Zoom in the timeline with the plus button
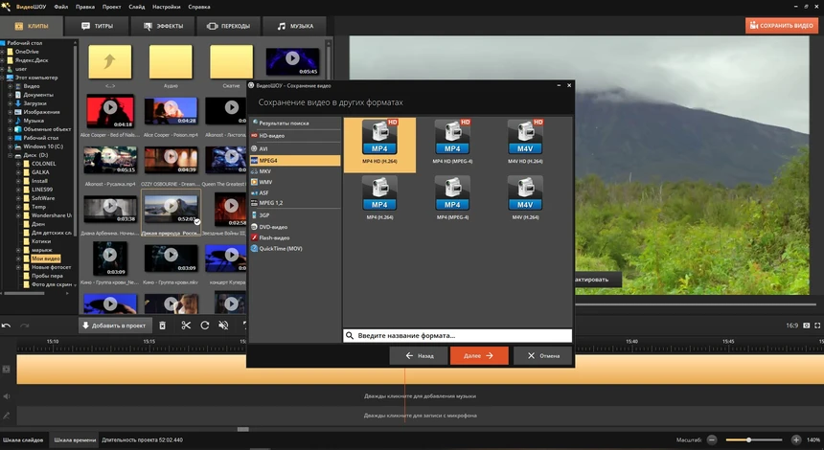 (796, 439)
